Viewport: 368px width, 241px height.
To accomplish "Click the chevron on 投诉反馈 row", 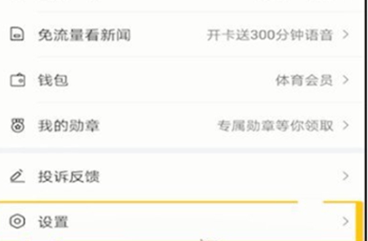I will coord(345,176).
